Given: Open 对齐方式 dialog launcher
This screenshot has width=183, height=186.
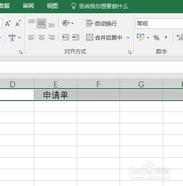Looking at the screenshot, I should (x=130, y=53).
